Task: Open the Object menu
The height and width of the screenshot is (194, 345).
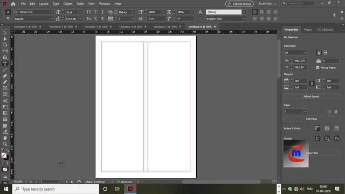Action: click(68, 4)
